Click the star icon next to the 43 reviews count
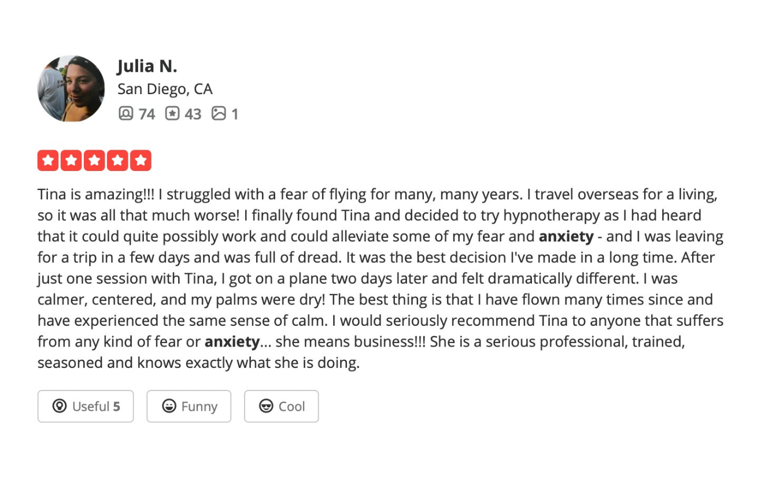This screenshot has height=480, width=776. (x=172, y=114)
